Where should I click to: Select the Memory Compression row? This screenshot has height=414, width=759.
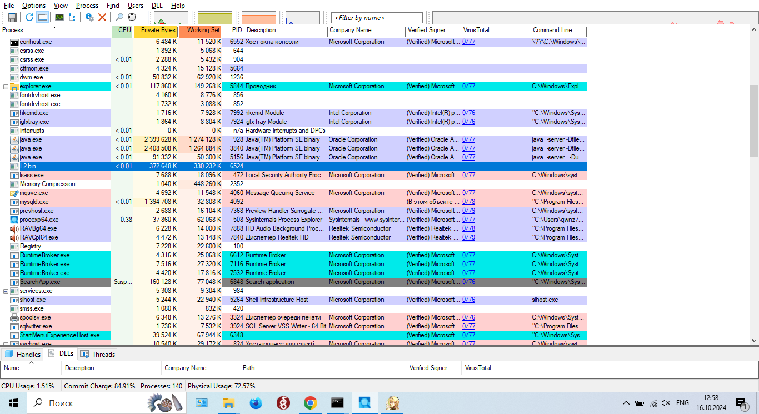pyautogui.click(x=293, y=184)
